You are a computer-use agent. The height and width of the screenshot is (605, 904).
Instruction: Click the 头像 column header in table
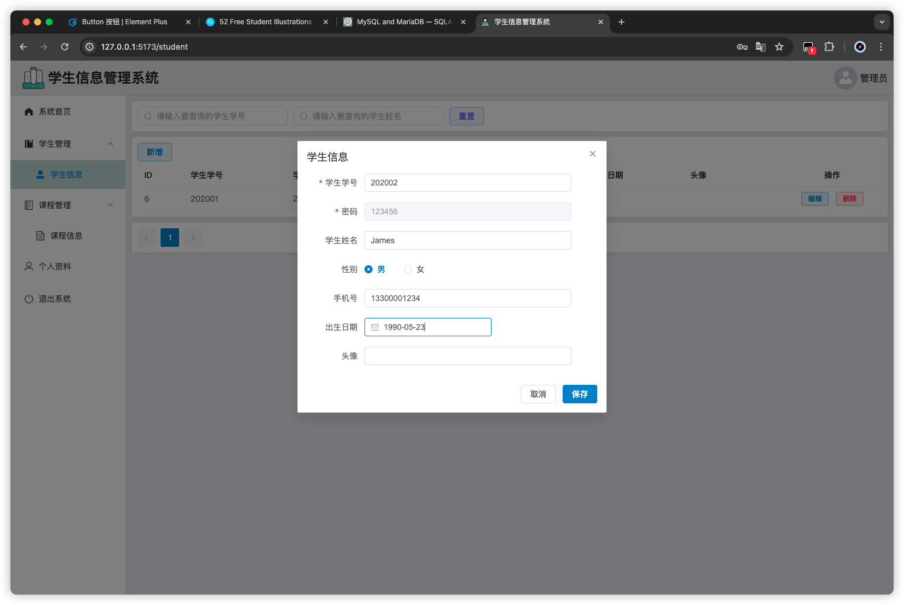(x=698, y=175)
